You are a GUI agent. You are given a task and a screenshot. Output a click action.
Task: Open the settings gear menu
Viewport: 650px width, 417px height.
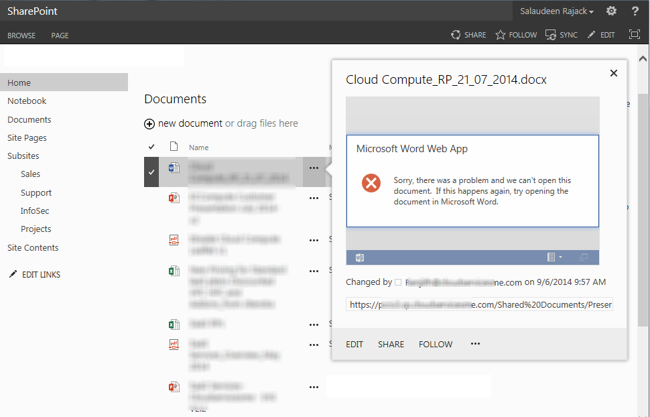point(611,11)
